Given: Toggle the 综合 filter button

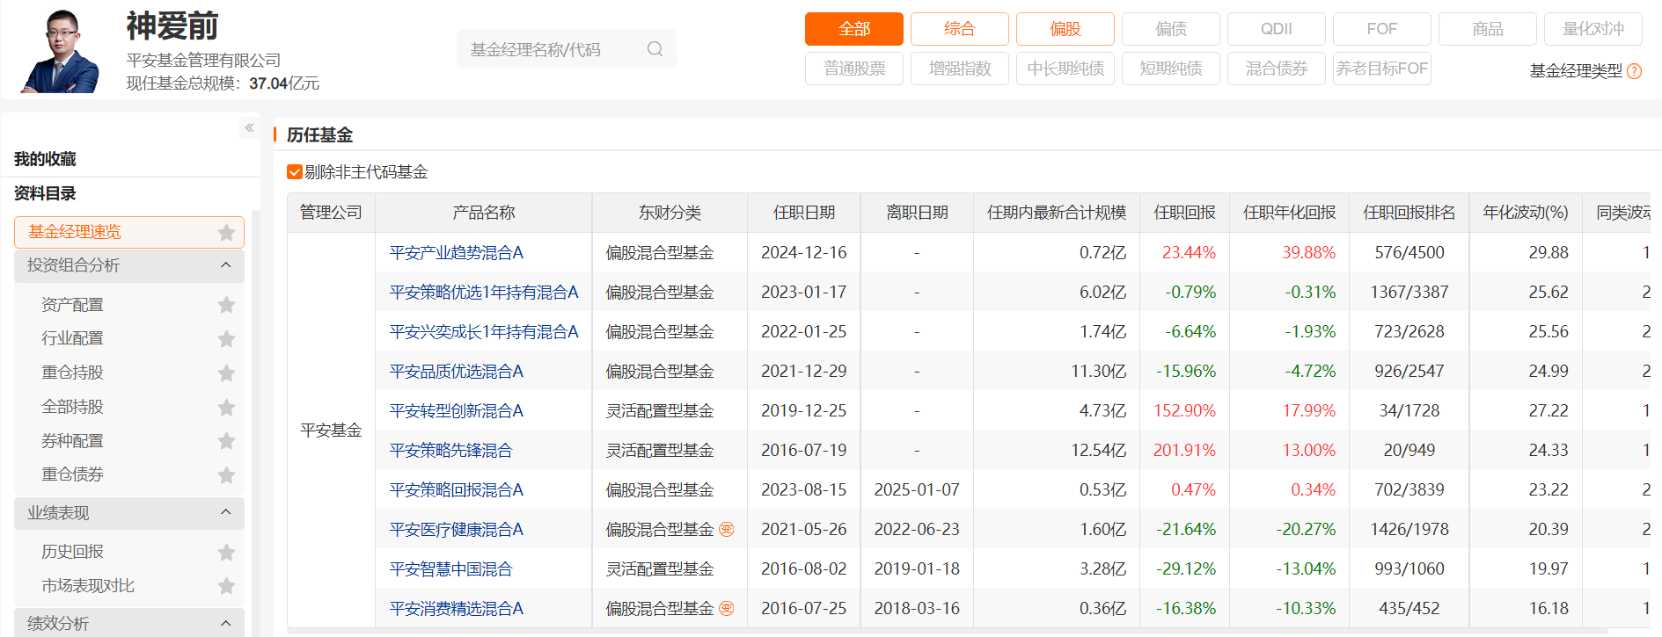Looking at the screenshot, I should 959,29.
